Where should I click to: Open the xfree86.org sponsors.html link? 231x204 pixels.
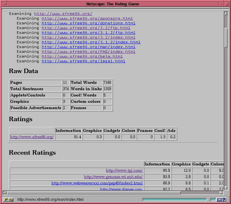[x=87, y=18]
